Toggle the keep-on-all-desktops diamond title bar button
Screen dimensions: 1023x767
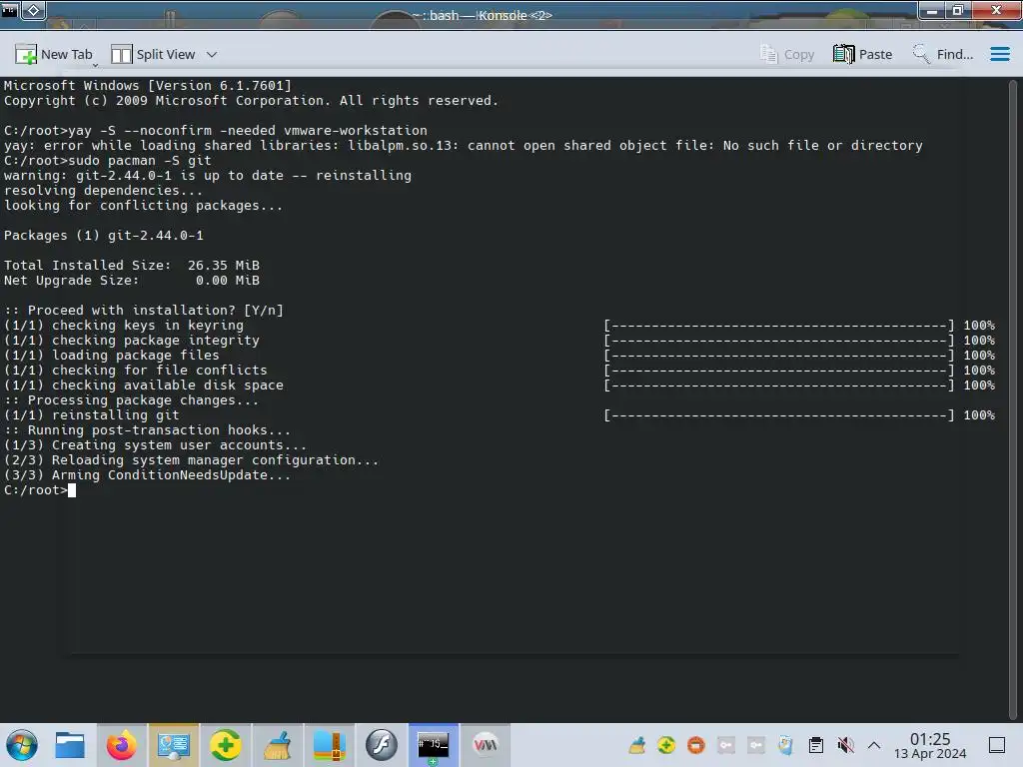coord(34,10)
